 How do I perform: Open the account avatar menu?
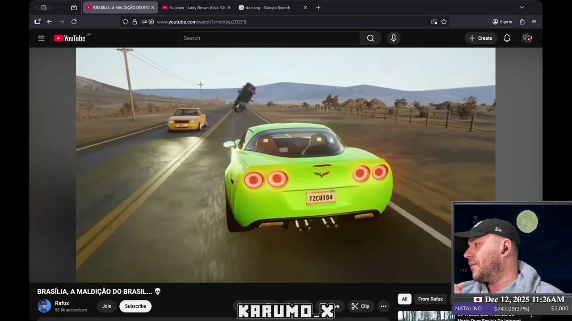tap(527, 38)
